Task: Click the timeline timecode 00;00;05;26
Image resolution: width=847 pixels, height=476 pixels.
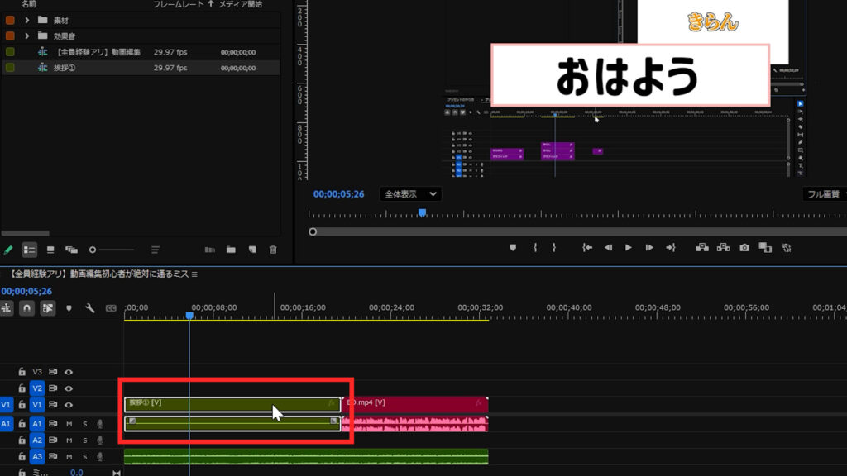Action: tap(26, 292)
